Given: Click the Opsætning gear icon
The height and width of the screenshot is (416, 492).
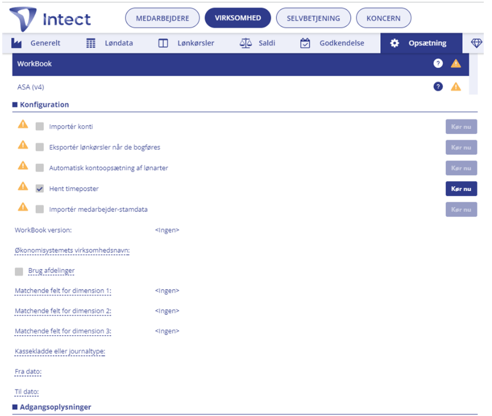Looking at the screenshot, I should (x=395, y=43).
